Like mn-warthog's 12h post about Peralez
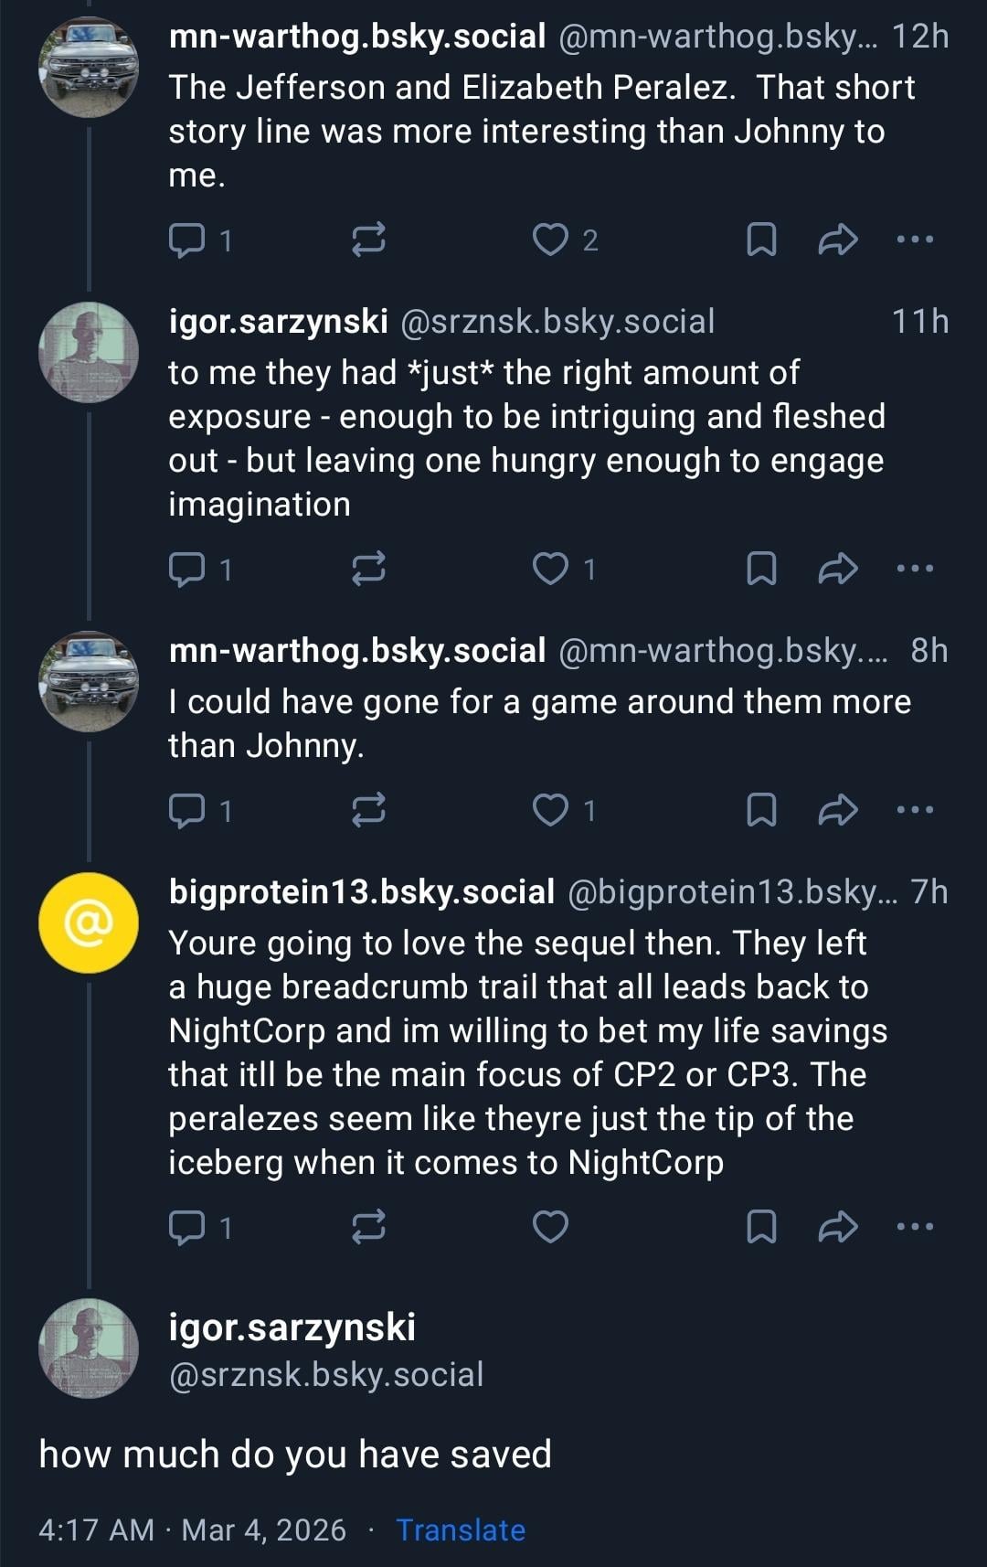This screenshot has width=987, height=1567. pyautogui.click(x=550, y=240)
